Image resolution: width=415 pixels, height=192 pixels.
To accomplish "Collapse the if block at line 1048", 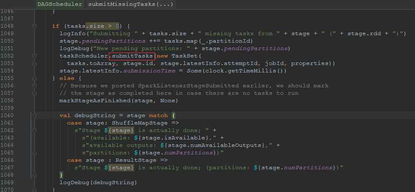I will pyautogui.click(x=34, y=26).
